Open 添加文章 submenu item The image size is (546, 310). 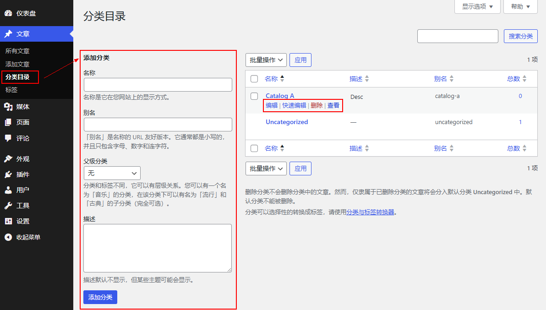(x=17, y=64)
